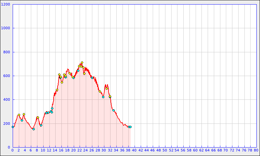Screen dimensions: 260x156
Task: Click the 40 distance axis label
Action: [134, 150]
